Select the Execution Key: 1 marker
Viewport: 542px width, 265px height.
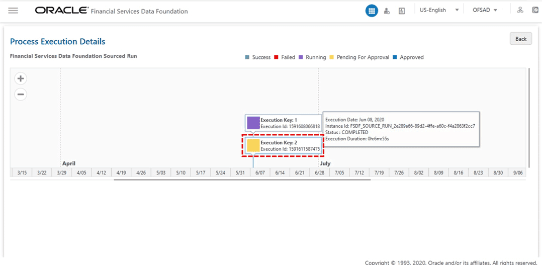click(284, 123)
